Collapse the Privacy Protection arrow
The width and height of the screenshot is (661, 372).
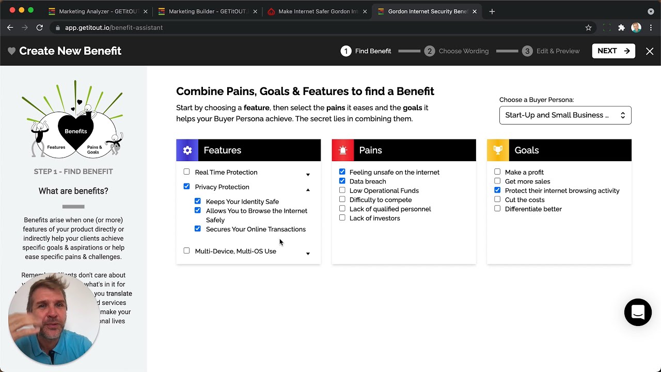click(308, 190)
